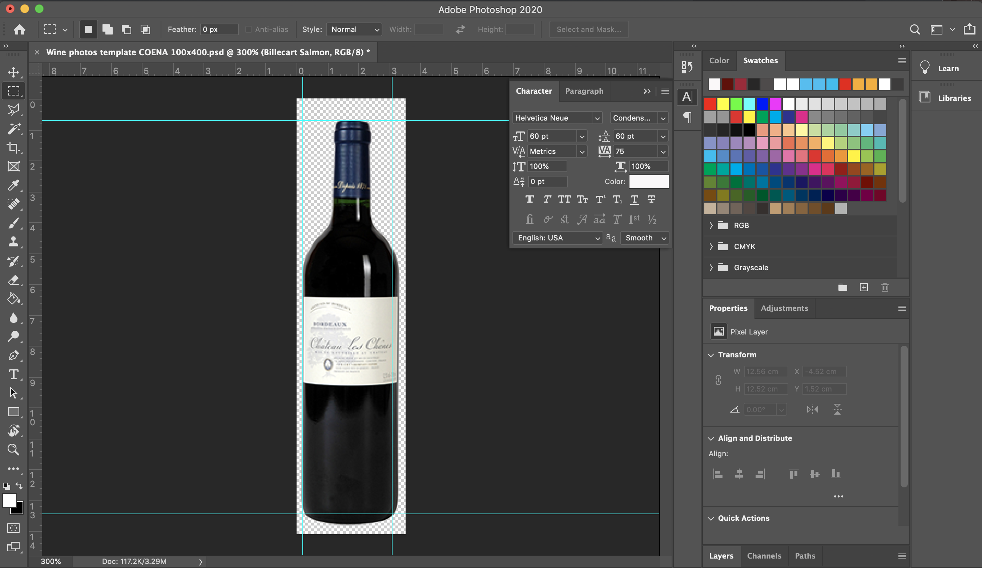982x568 pixels.
Task: Open the Paragraph panel icon on the dock
Action: pos(687,118)
